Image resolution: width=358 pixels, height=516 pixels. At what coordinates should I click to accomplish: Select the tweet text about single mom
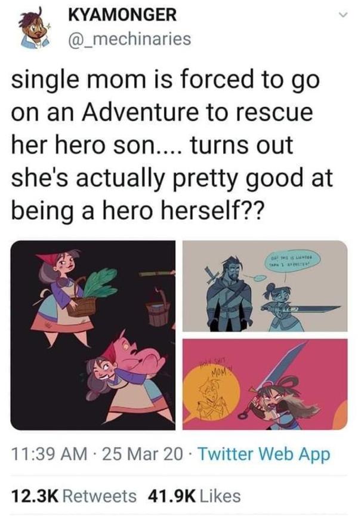[172, 146]
